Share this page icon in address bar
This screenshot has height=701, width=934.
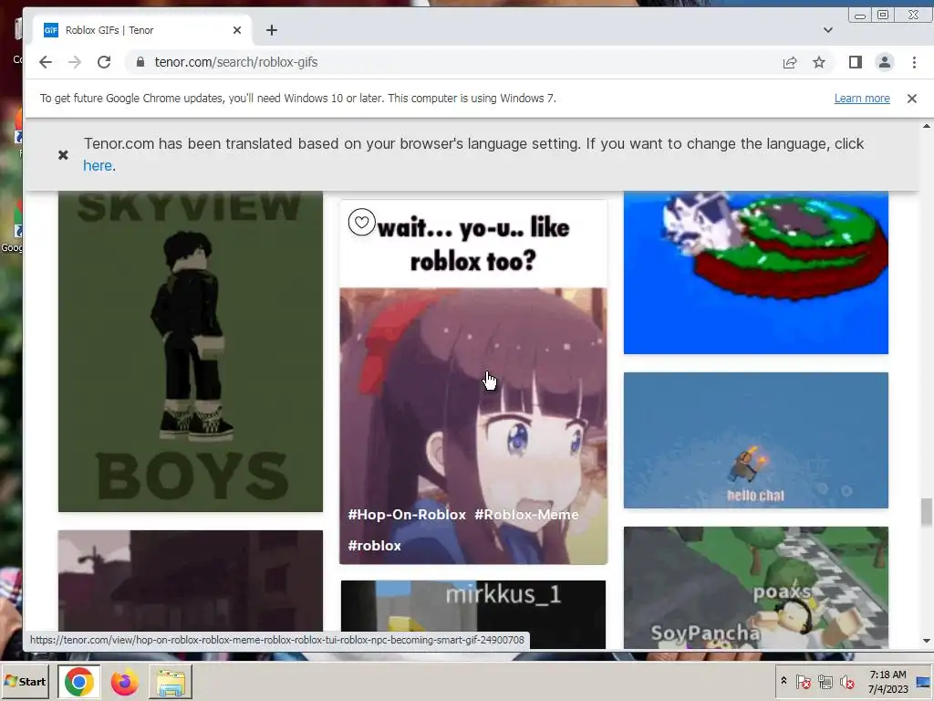pyautogui.click(x=790, y=62)
